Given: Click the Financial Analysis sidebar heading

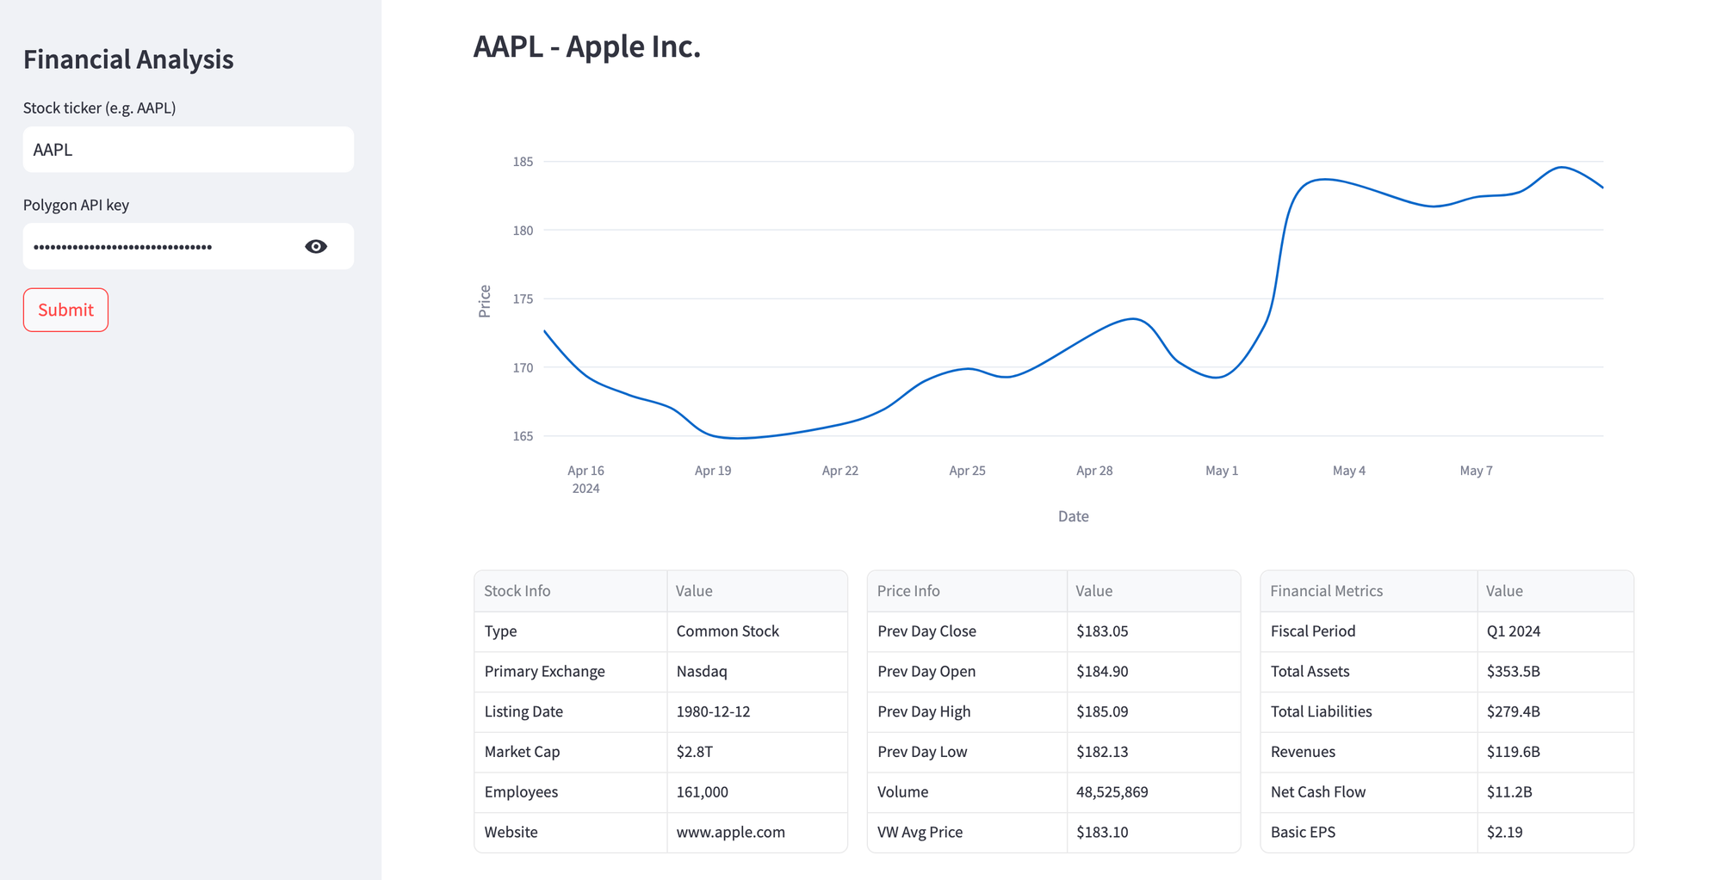Looking at the screenshot, I should coord(128,59).
